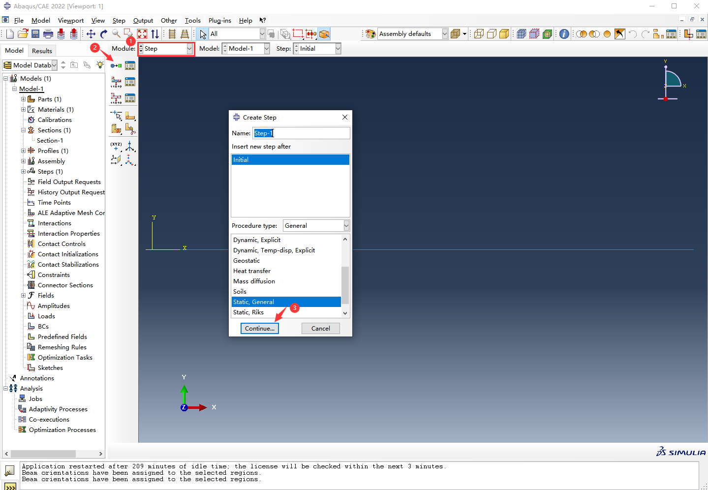
Task: Click the Save Model Database icon
Action: [x=35, y=34]
